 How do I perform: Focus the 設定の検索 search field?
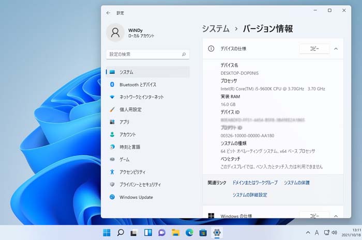148,54
